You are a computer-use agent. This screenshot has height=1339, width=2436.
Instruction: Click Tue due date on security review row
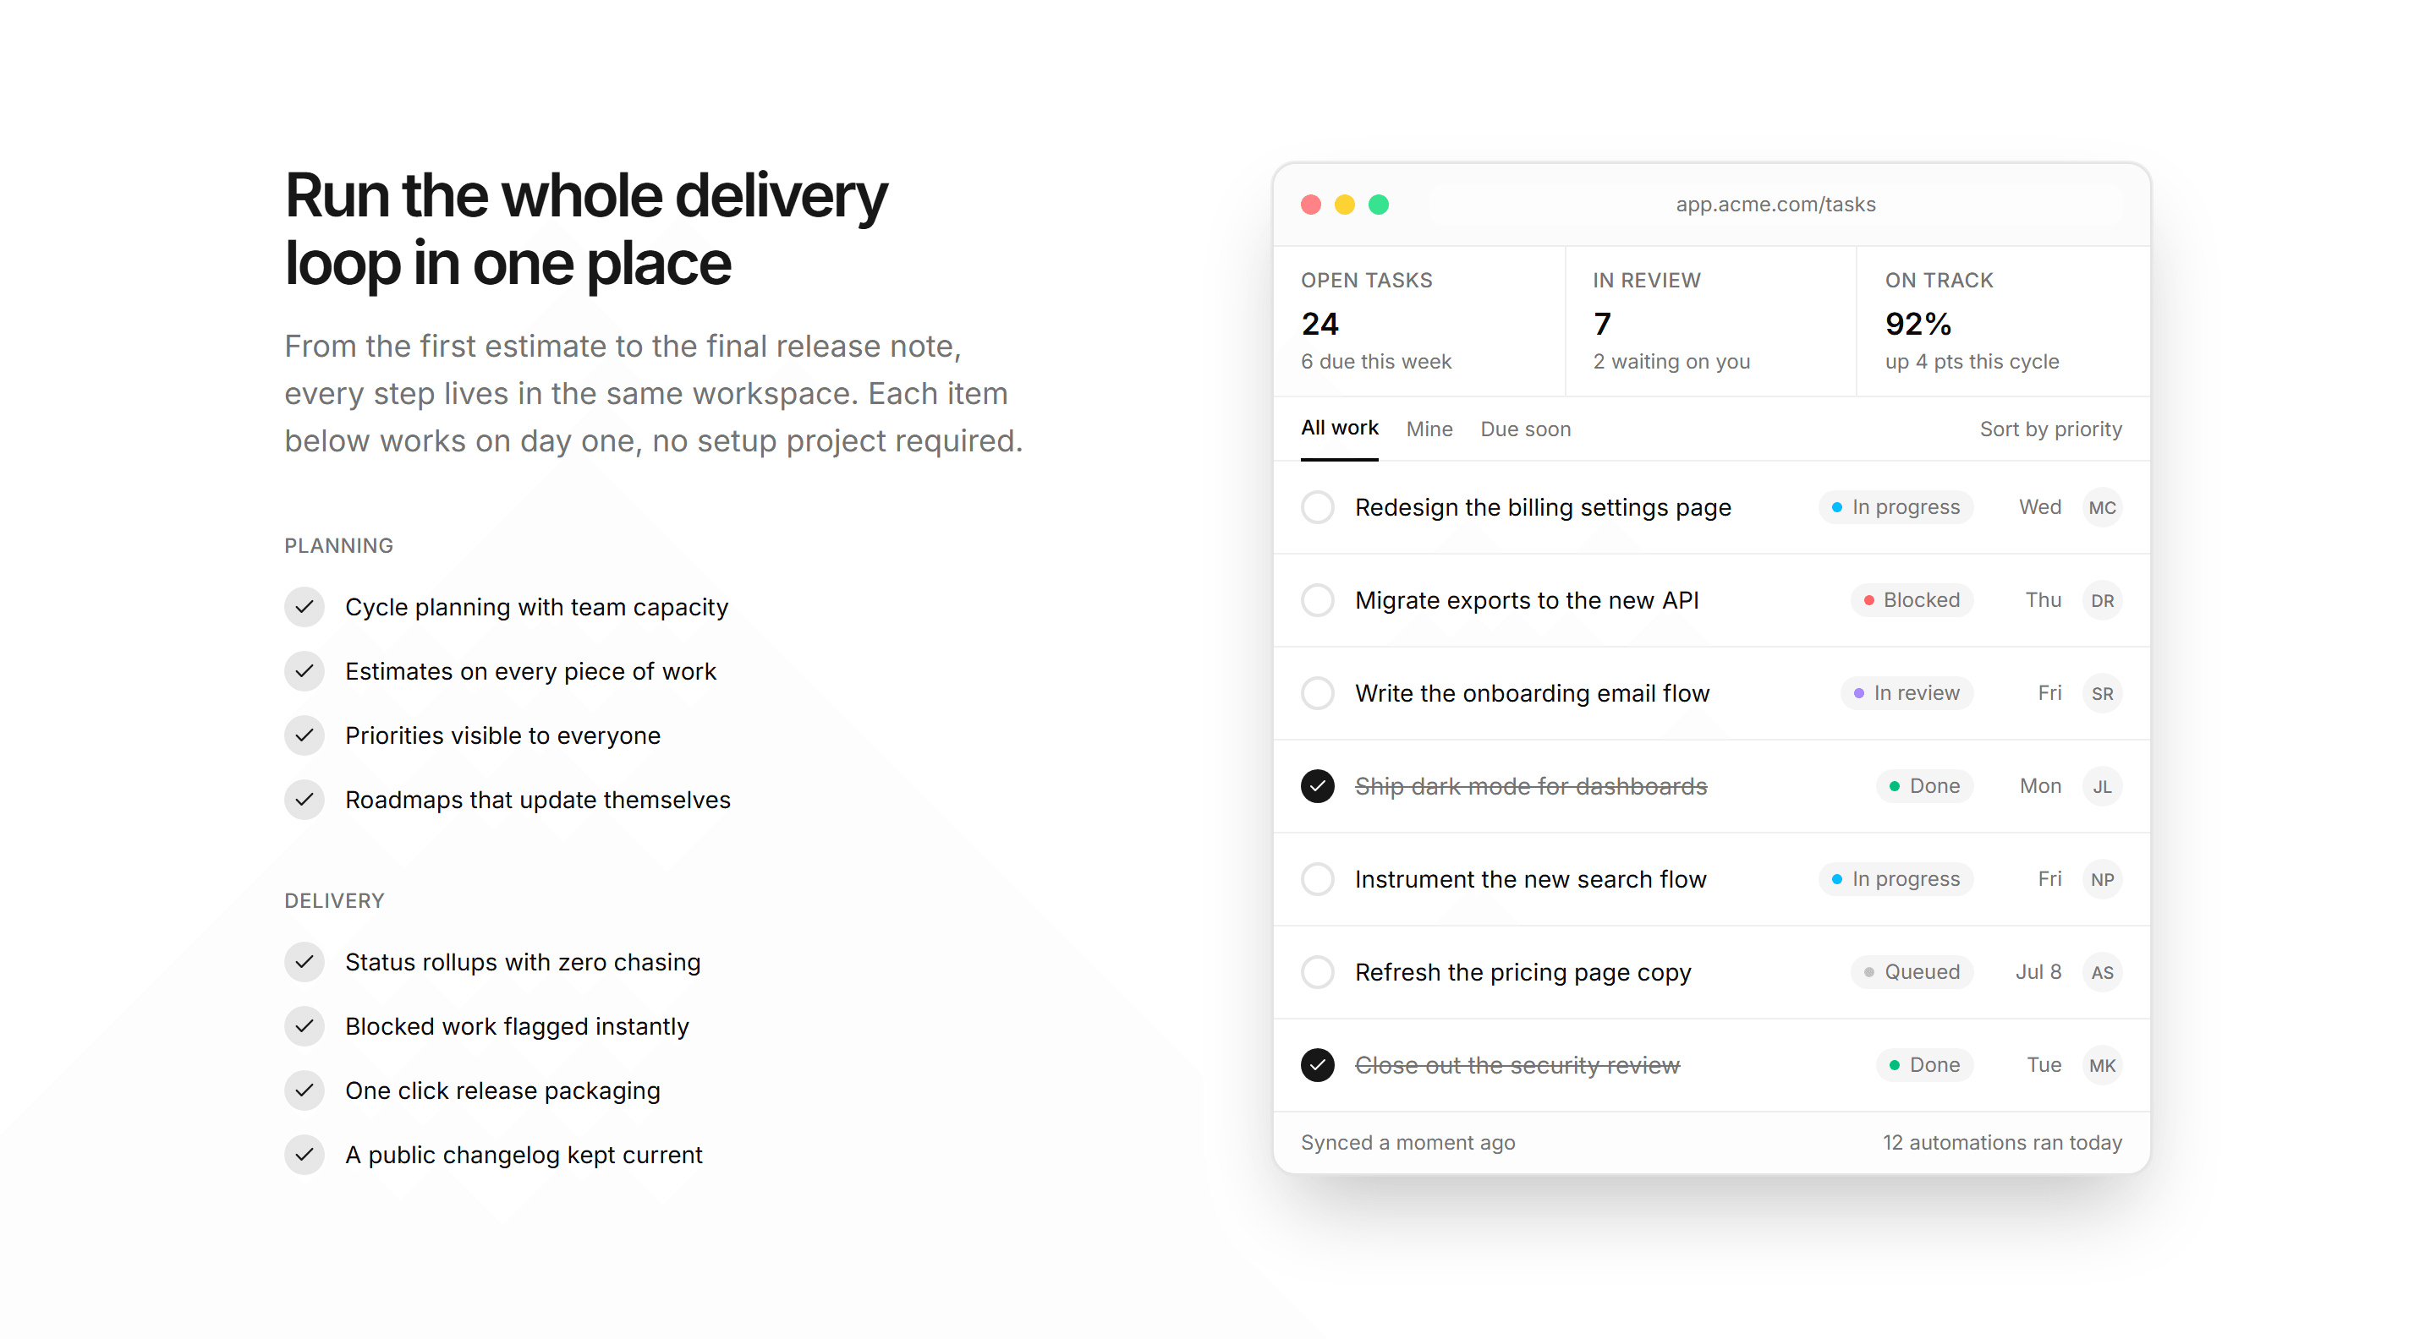[2044, 1065]
